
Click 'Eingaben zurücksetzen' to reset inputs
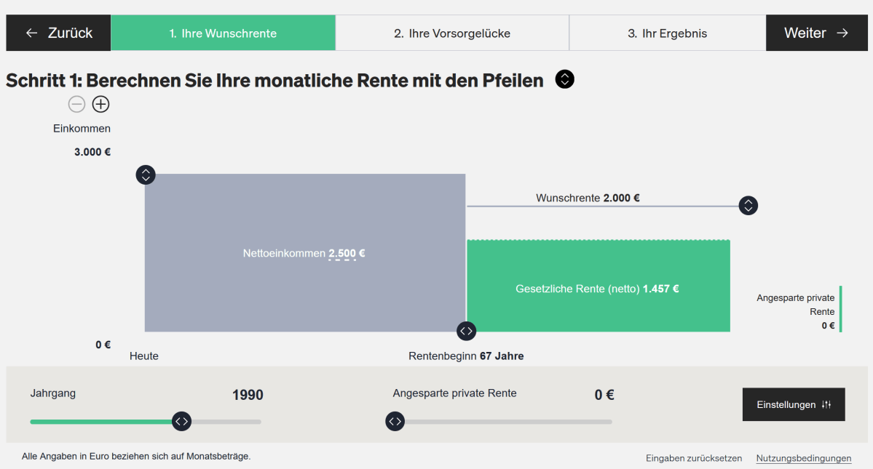click(x=694, y=458)
